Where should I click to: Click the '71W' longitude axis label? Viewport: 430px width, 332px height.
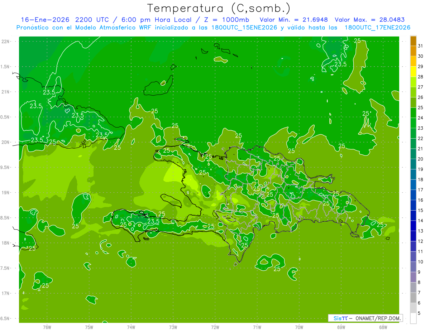(257, 327)
